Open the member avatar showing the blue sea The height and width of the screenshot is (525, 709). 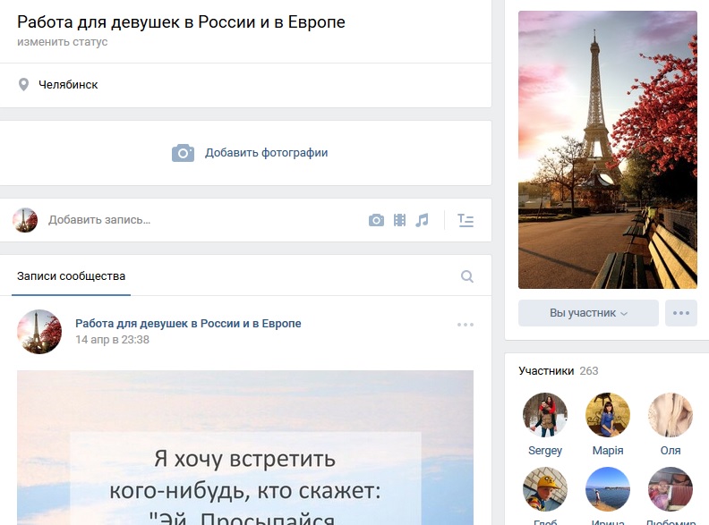[x=608, y=489]
